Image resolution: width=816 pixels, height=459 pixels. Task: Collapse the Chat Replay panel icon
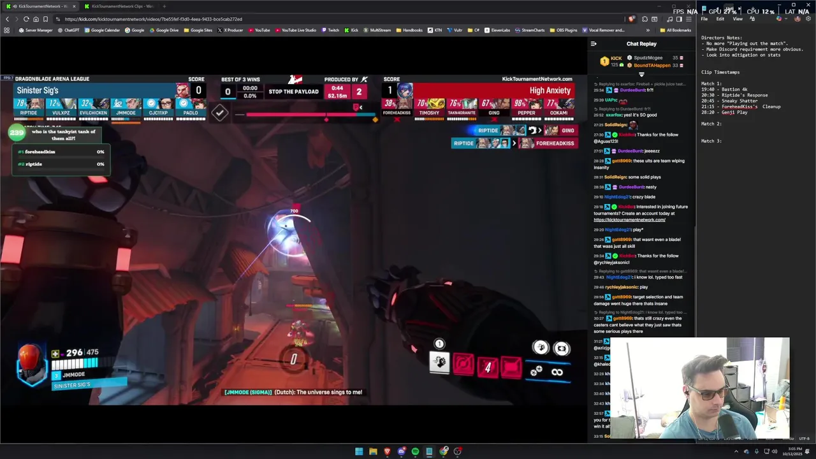point(594,44)
